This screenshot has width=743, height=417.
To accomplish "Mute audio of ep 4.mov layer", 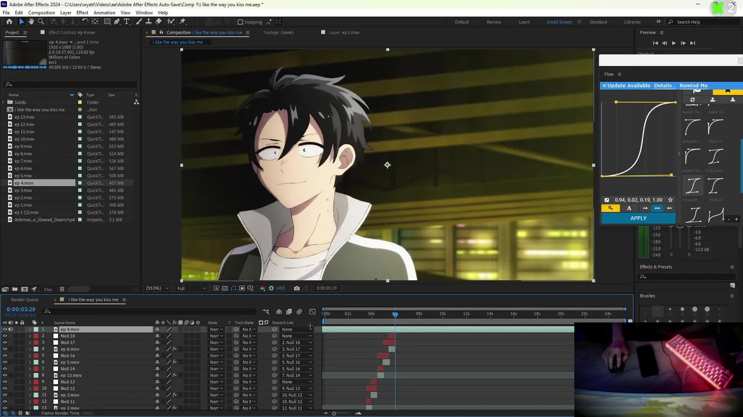I will [x=10, y=330].
